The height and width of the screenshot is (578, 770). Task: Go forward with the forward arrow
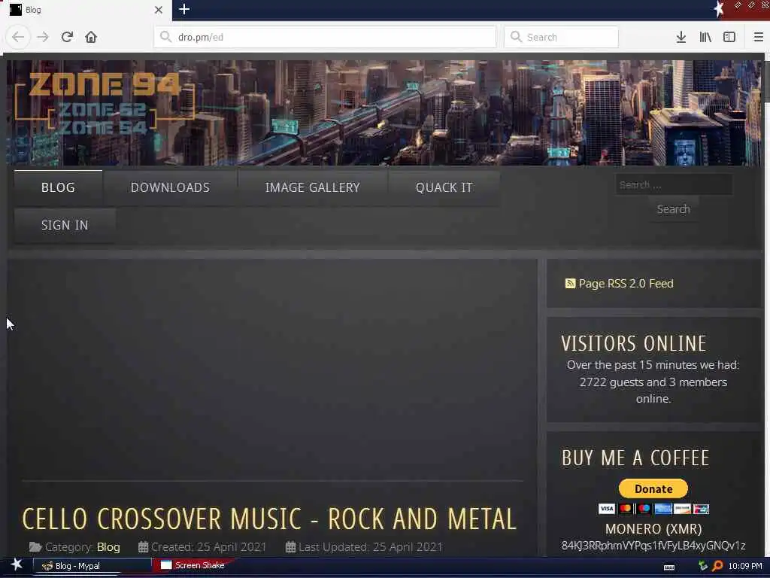pos(43,37)
